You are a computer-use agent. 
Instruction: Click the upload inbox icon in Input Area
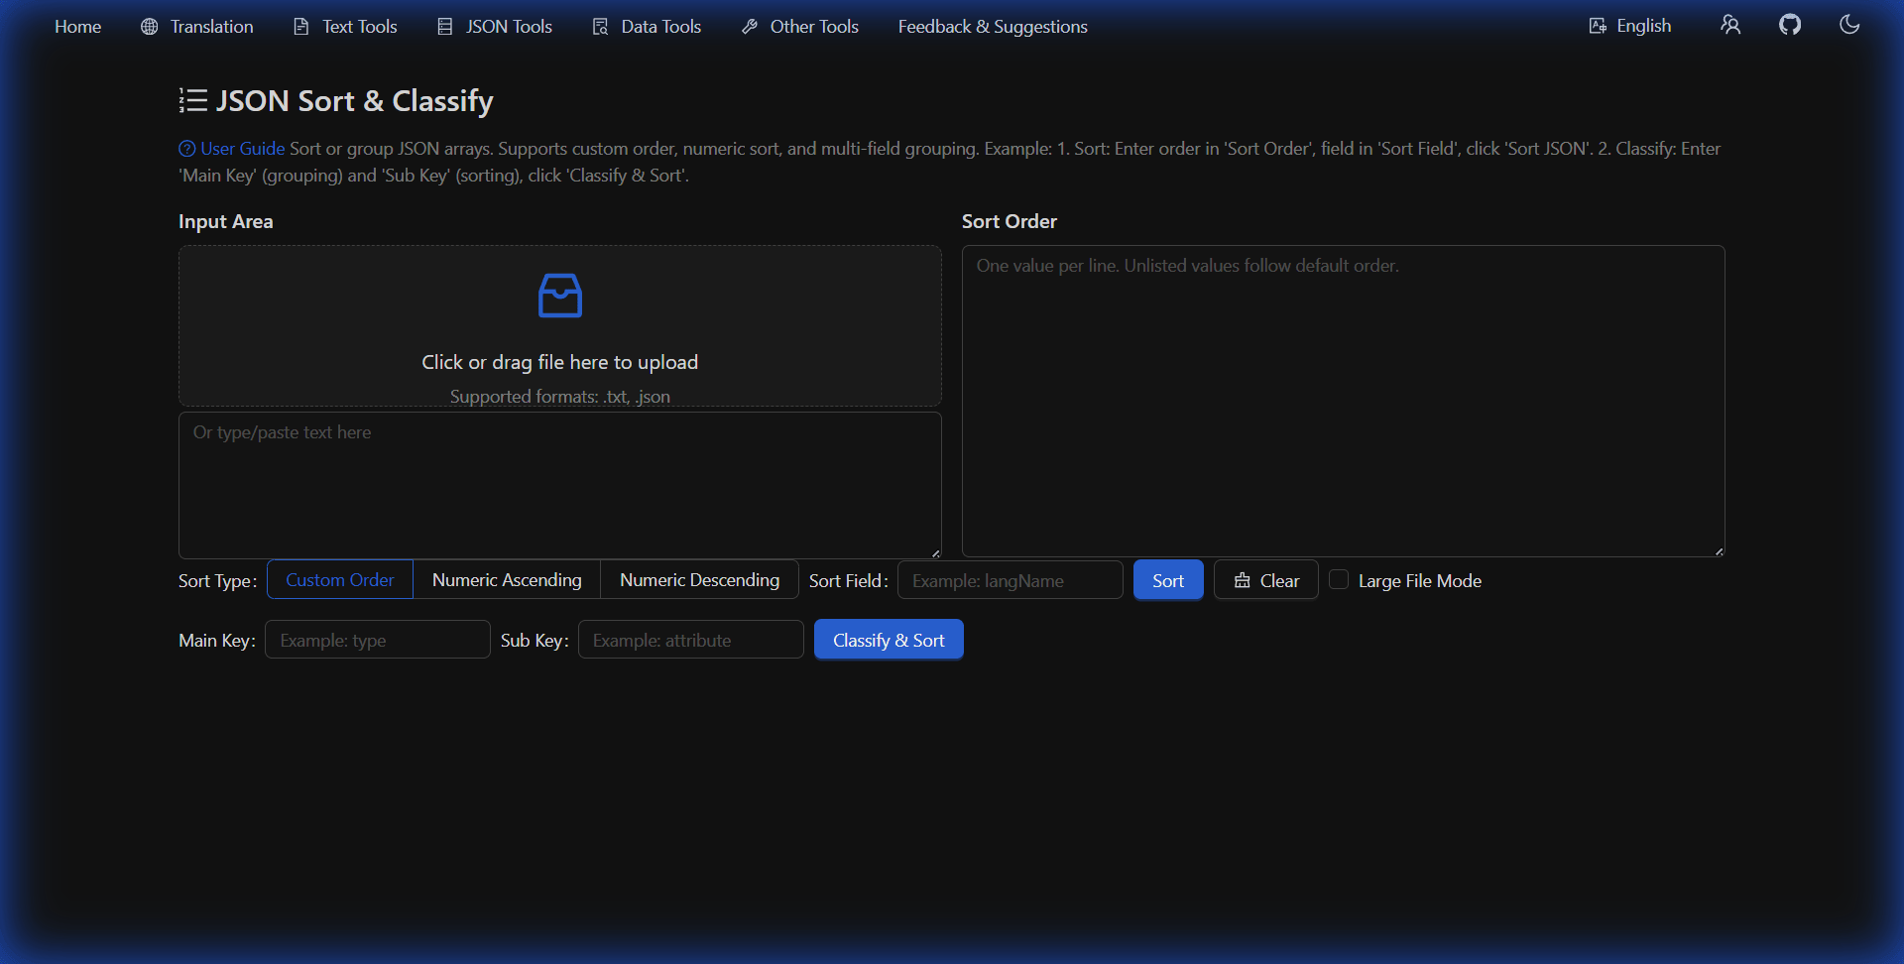coord(559,295)
